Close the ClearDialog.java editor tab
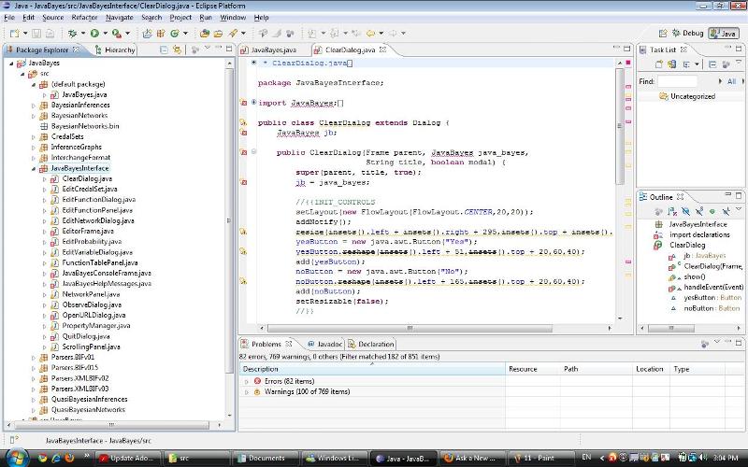748x467 pixels. pos(382,50)
